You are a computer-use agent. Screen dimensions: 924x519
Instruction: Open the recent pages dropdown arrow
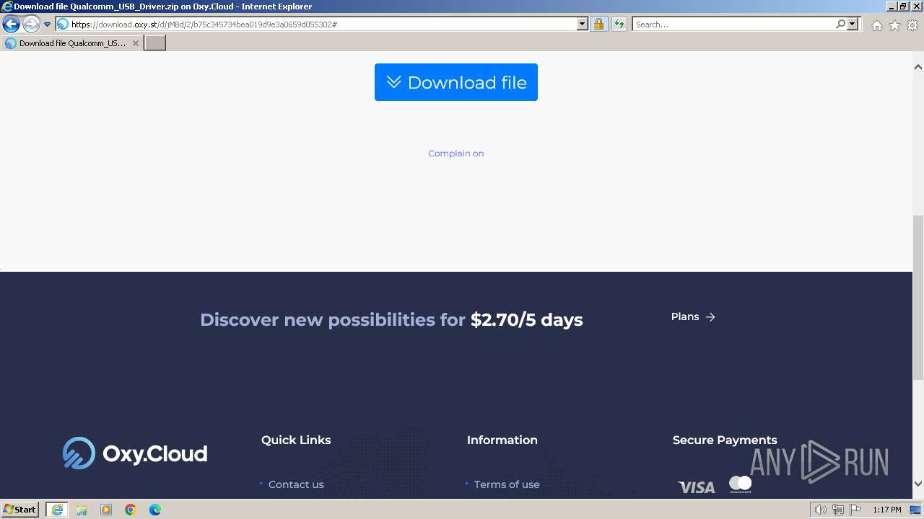[47, 25]
